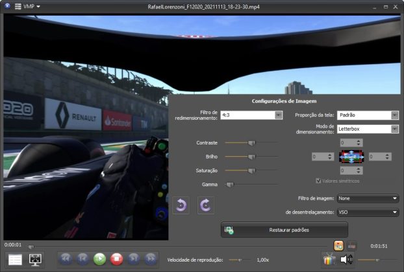Click the fullscreen display icon

coord(36,259)
